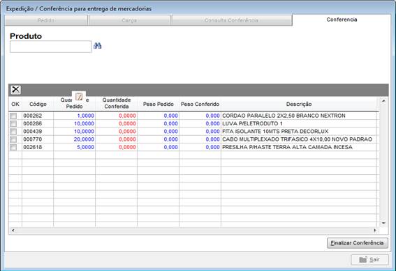Click the Código column header

point(38,104)
